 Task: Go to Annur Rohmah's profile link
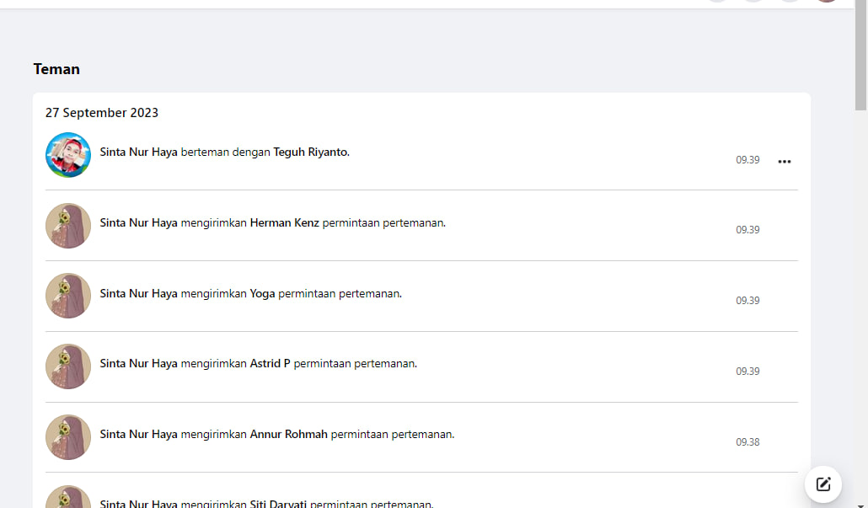click(x=288, y=435)
